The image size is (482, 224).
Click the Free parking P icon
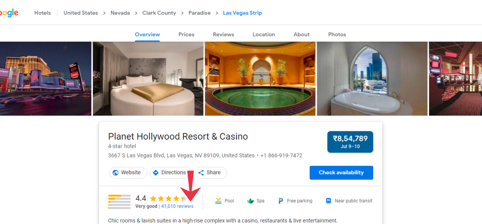[281, 201]
